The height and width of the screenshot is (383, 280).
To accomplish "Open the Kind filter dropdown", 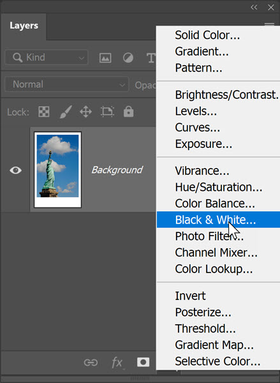I will pos(47,57).
